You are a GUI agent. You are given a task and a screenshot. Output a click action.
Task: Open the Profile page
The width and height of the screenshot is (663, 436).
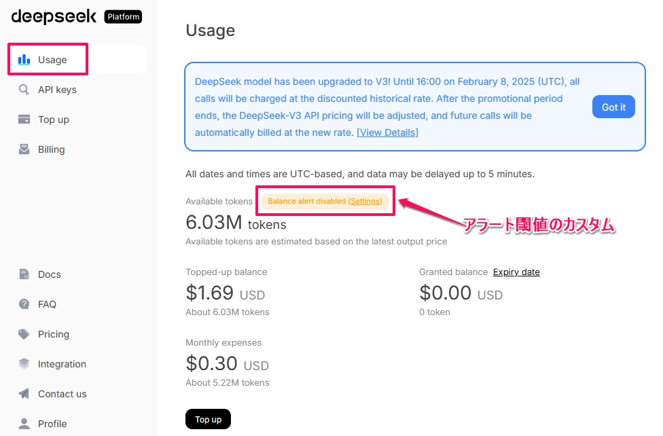[78, 424]
